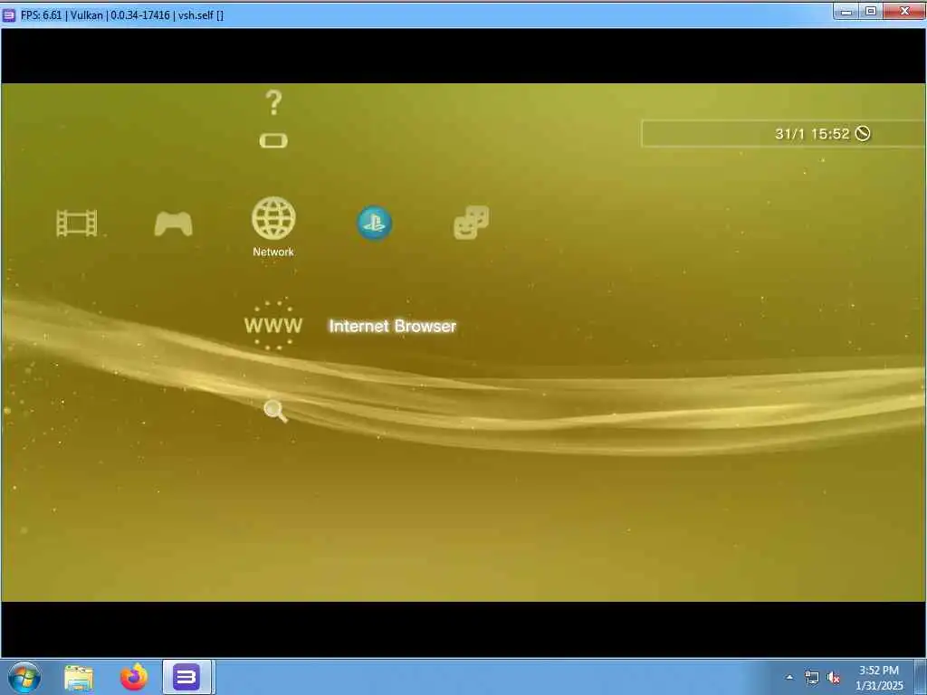
Task: Click the RPCS3 window title bar icon
Action: coord(9,14)
